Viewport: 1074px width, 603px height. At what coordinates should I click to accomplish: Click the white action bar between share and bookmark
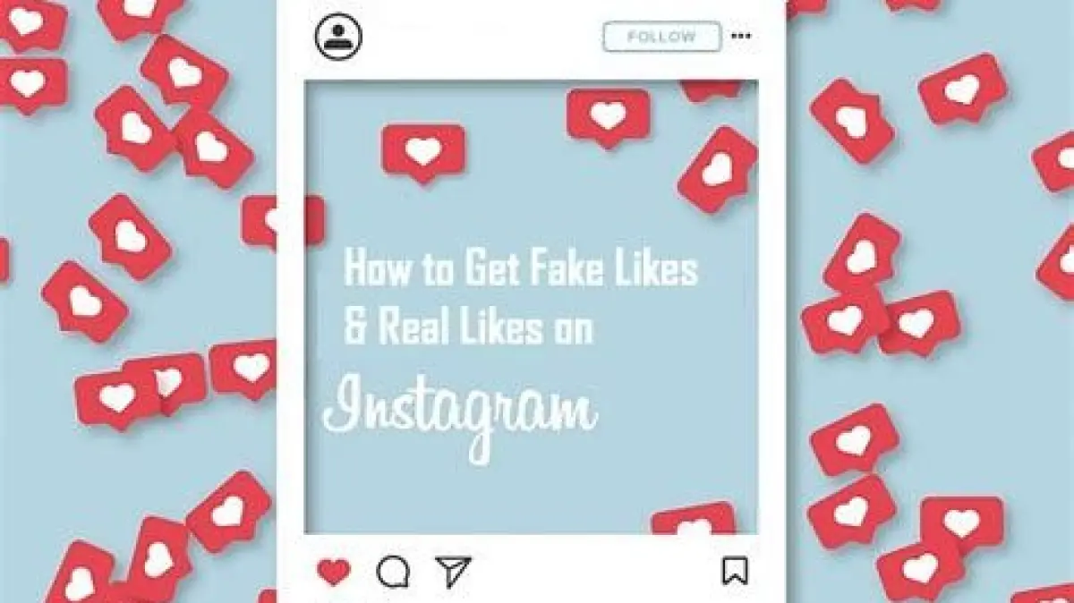point(595,571)
